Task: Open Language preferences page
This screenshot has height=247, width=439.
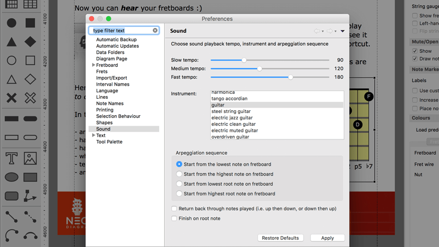Action: pos(107,91)
